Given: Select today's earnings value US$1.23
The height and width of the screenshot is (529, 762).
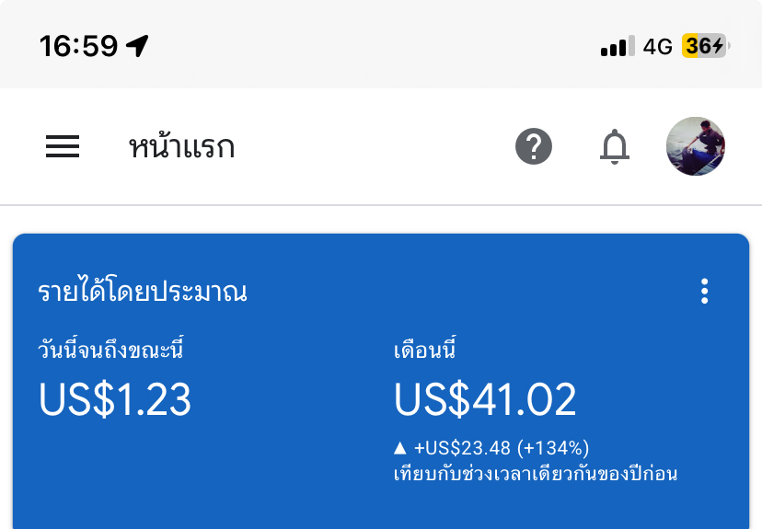Looking at the screenshot, I should 115,399.
